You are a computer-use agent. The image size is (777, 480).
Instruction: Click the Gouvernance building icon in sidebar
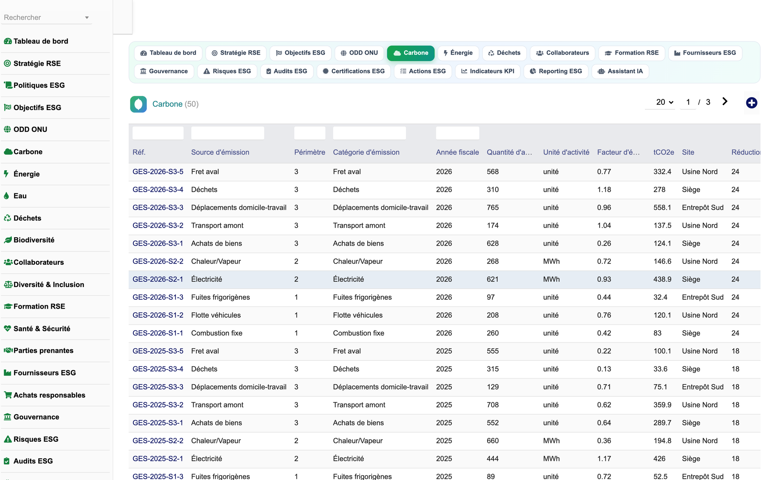point(8,417)
